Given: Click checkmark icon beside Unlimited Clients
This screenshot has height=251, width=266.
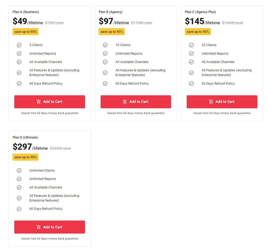Looking at the screenshot, I should (19, 171).
